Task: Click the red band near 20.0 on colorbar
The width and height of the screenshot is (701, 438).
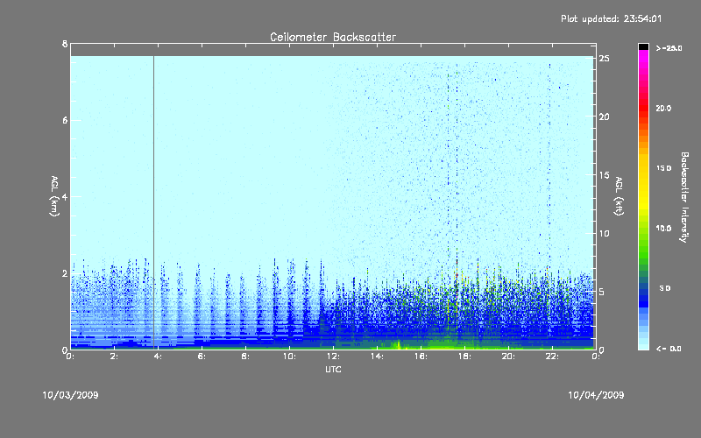Action: (x=643, y=108)
